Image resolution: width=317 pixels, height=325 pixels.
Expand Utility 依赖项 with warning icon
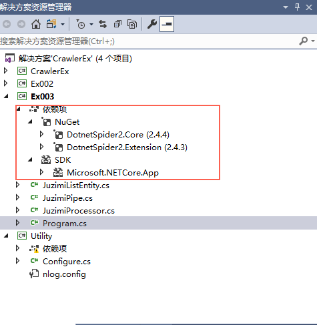click(x=17, y=248)
